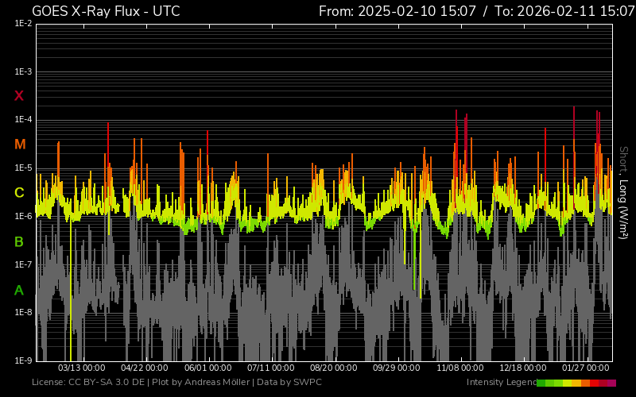Screen dimensions: 636x397
Task: Click the 'Plot by Andreas Möller' credit
Action: pos(201,382)
